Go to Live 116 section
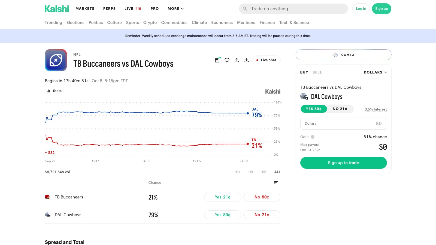 [x=133, y=9]
